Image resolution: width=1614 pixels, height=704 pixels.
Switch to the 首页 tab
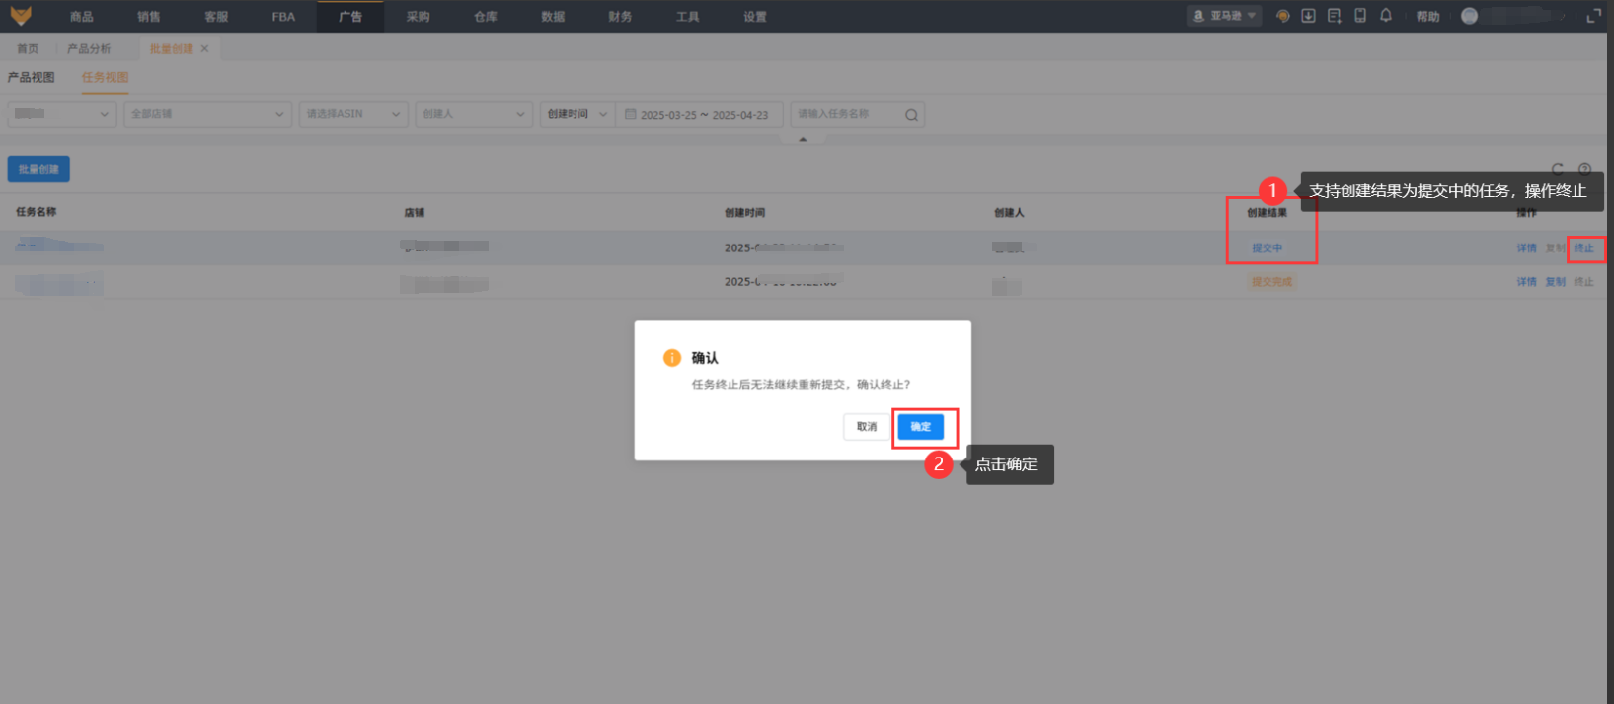click(28, 48)
